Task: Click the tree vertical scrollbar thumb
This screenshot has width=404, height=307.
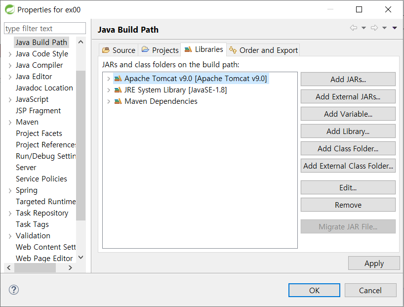Action: (x=81, y=145)
